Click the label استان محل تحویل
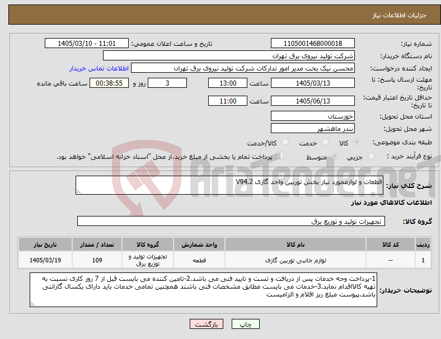Screen dimensions: 441x339 tap(406, 116)
